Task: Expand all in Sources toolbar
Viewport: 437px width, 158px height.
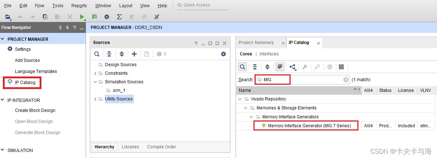Action: [x=122, y=54]
